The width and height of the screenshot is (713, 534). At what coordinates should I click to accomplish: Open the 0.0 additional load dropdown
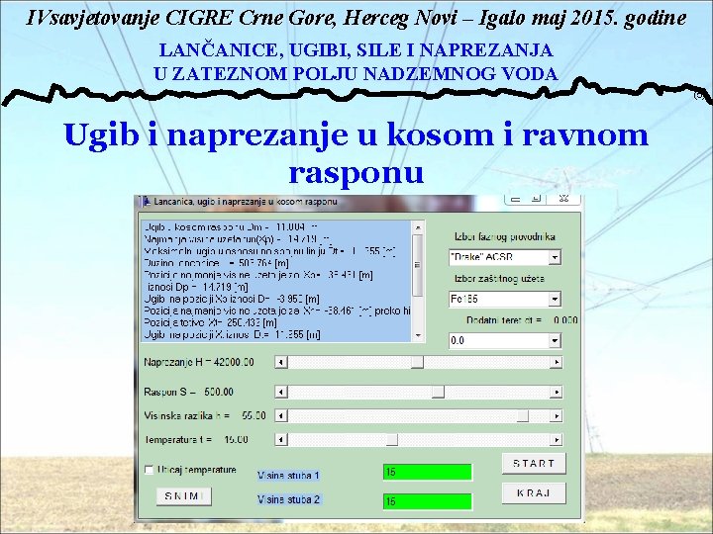tap(555, 341)
